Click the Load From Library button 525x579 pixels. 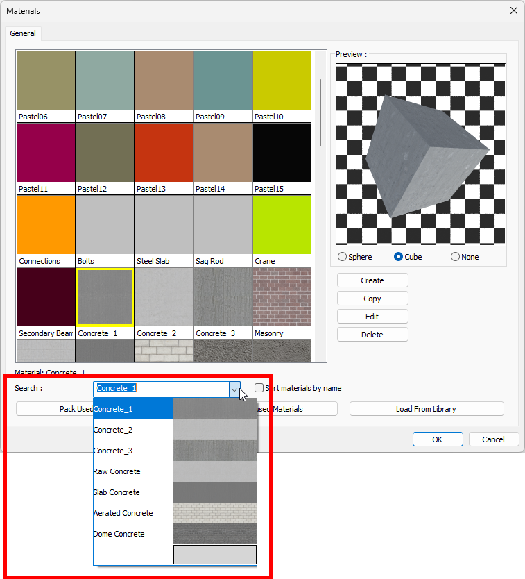tap(426, 409)
